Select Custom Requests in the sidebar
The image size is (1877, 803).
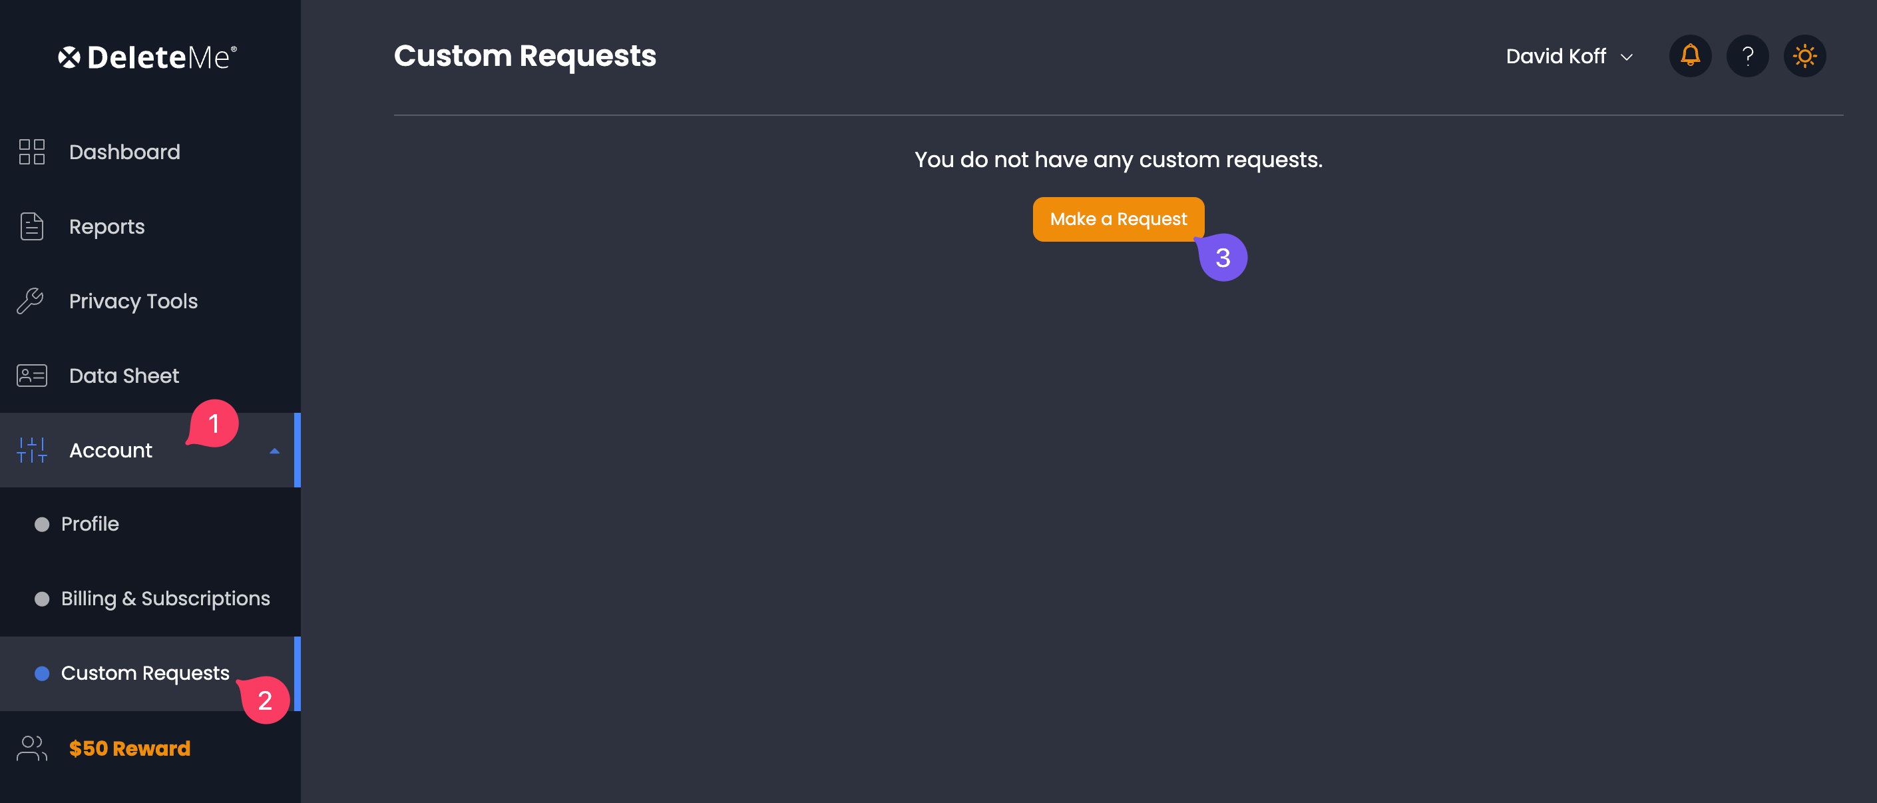click(x=144, y=673)
